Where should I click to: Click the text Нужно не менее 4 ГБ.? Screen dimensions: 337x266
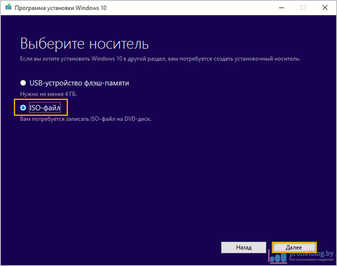click(48, 94)
